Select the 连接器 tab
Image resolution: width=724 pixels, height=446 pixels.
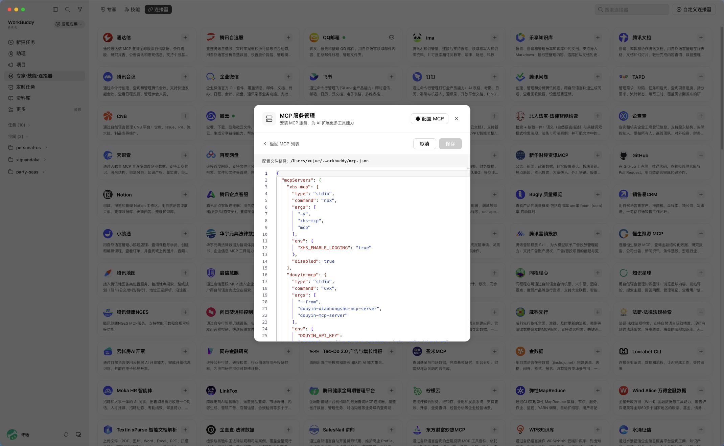tap(158, 9)
